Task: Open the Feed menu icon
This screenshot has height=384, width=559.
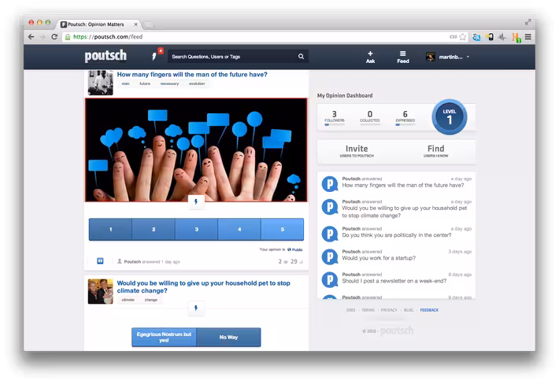Action: pos(403,54)
